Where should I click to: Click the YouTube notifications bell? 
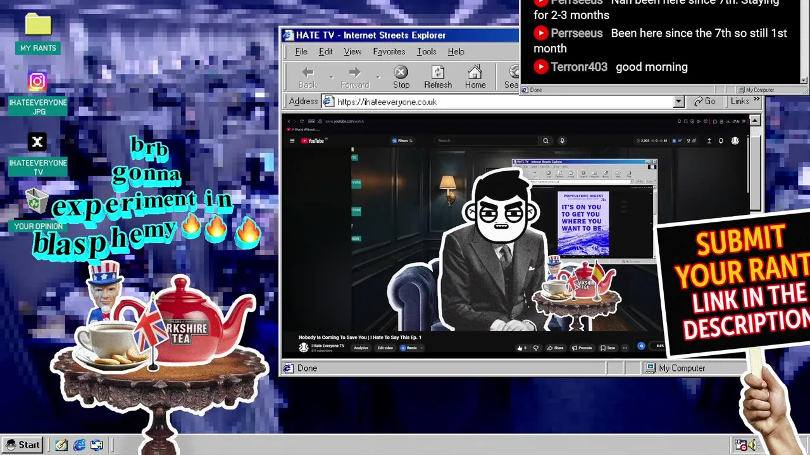coord(721,141)
